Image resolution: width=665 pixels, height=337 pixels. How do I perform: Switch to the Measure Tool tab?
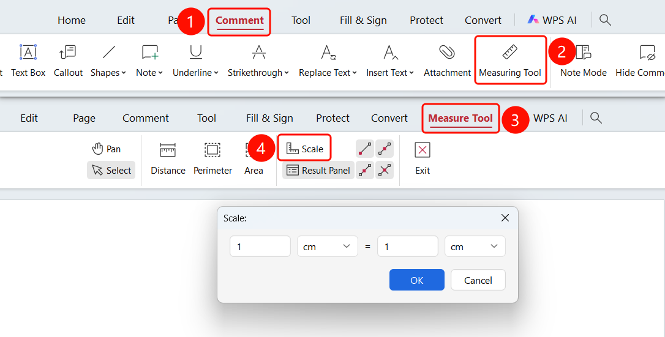pyautogui.click(x=460, y=117)
